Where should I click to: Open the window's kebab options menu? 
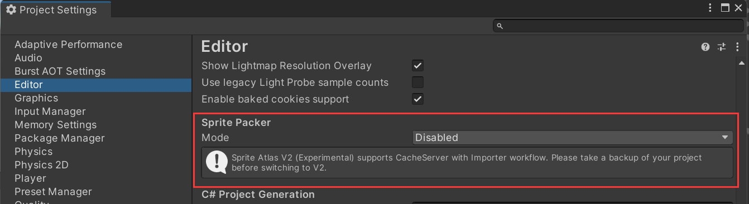tap(710, 8)
